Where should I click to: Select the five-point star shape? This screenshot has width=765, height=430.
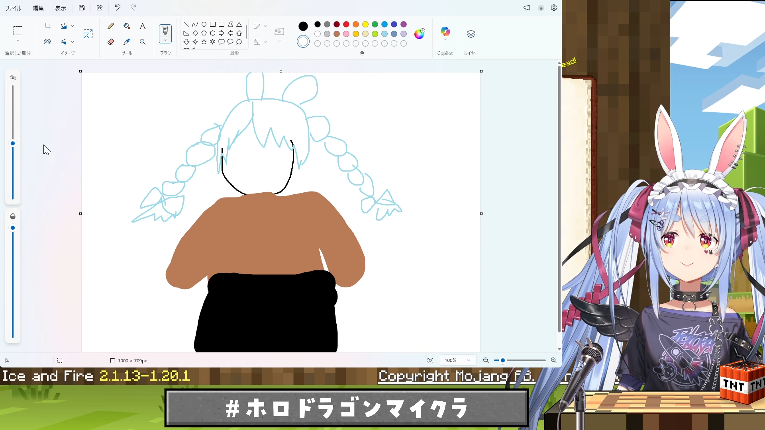[204, 42]
